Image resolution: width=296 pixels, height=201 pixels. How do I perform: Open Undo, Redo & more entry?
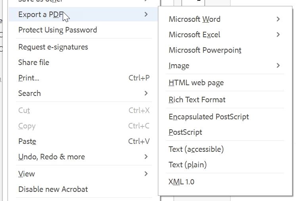83,157
